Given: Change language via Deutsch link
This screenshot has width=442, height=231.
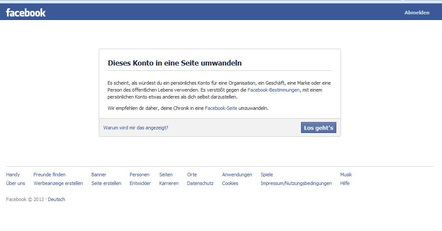Looking at the screenshot, I should pos(57,199).
